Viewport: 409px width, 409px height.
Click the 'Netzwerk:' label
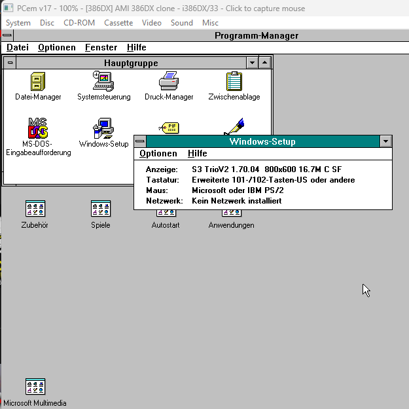tap(165, 201)
